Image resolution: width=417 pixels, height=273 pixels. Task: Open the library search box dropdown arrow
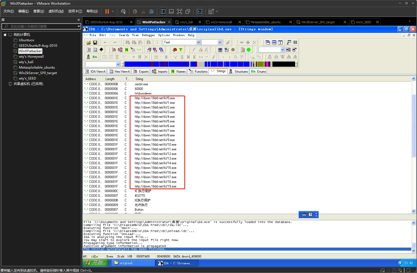tap(79, 26)
